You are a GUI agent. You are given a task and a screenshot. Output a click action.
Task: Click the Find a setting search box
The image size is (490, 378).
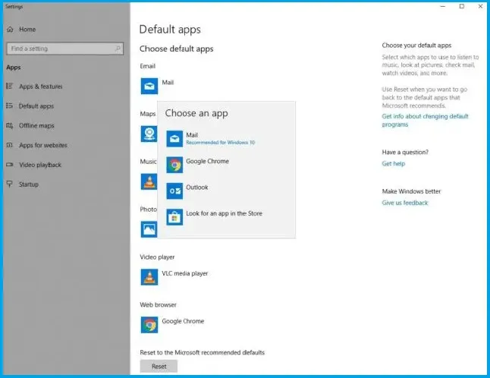pyautogui.click(x=65, y=49)
